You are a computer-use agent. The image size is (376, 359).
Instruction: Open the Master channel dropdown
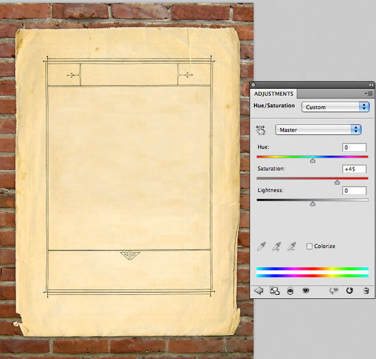pyautogui.click(x=318, y=130)
